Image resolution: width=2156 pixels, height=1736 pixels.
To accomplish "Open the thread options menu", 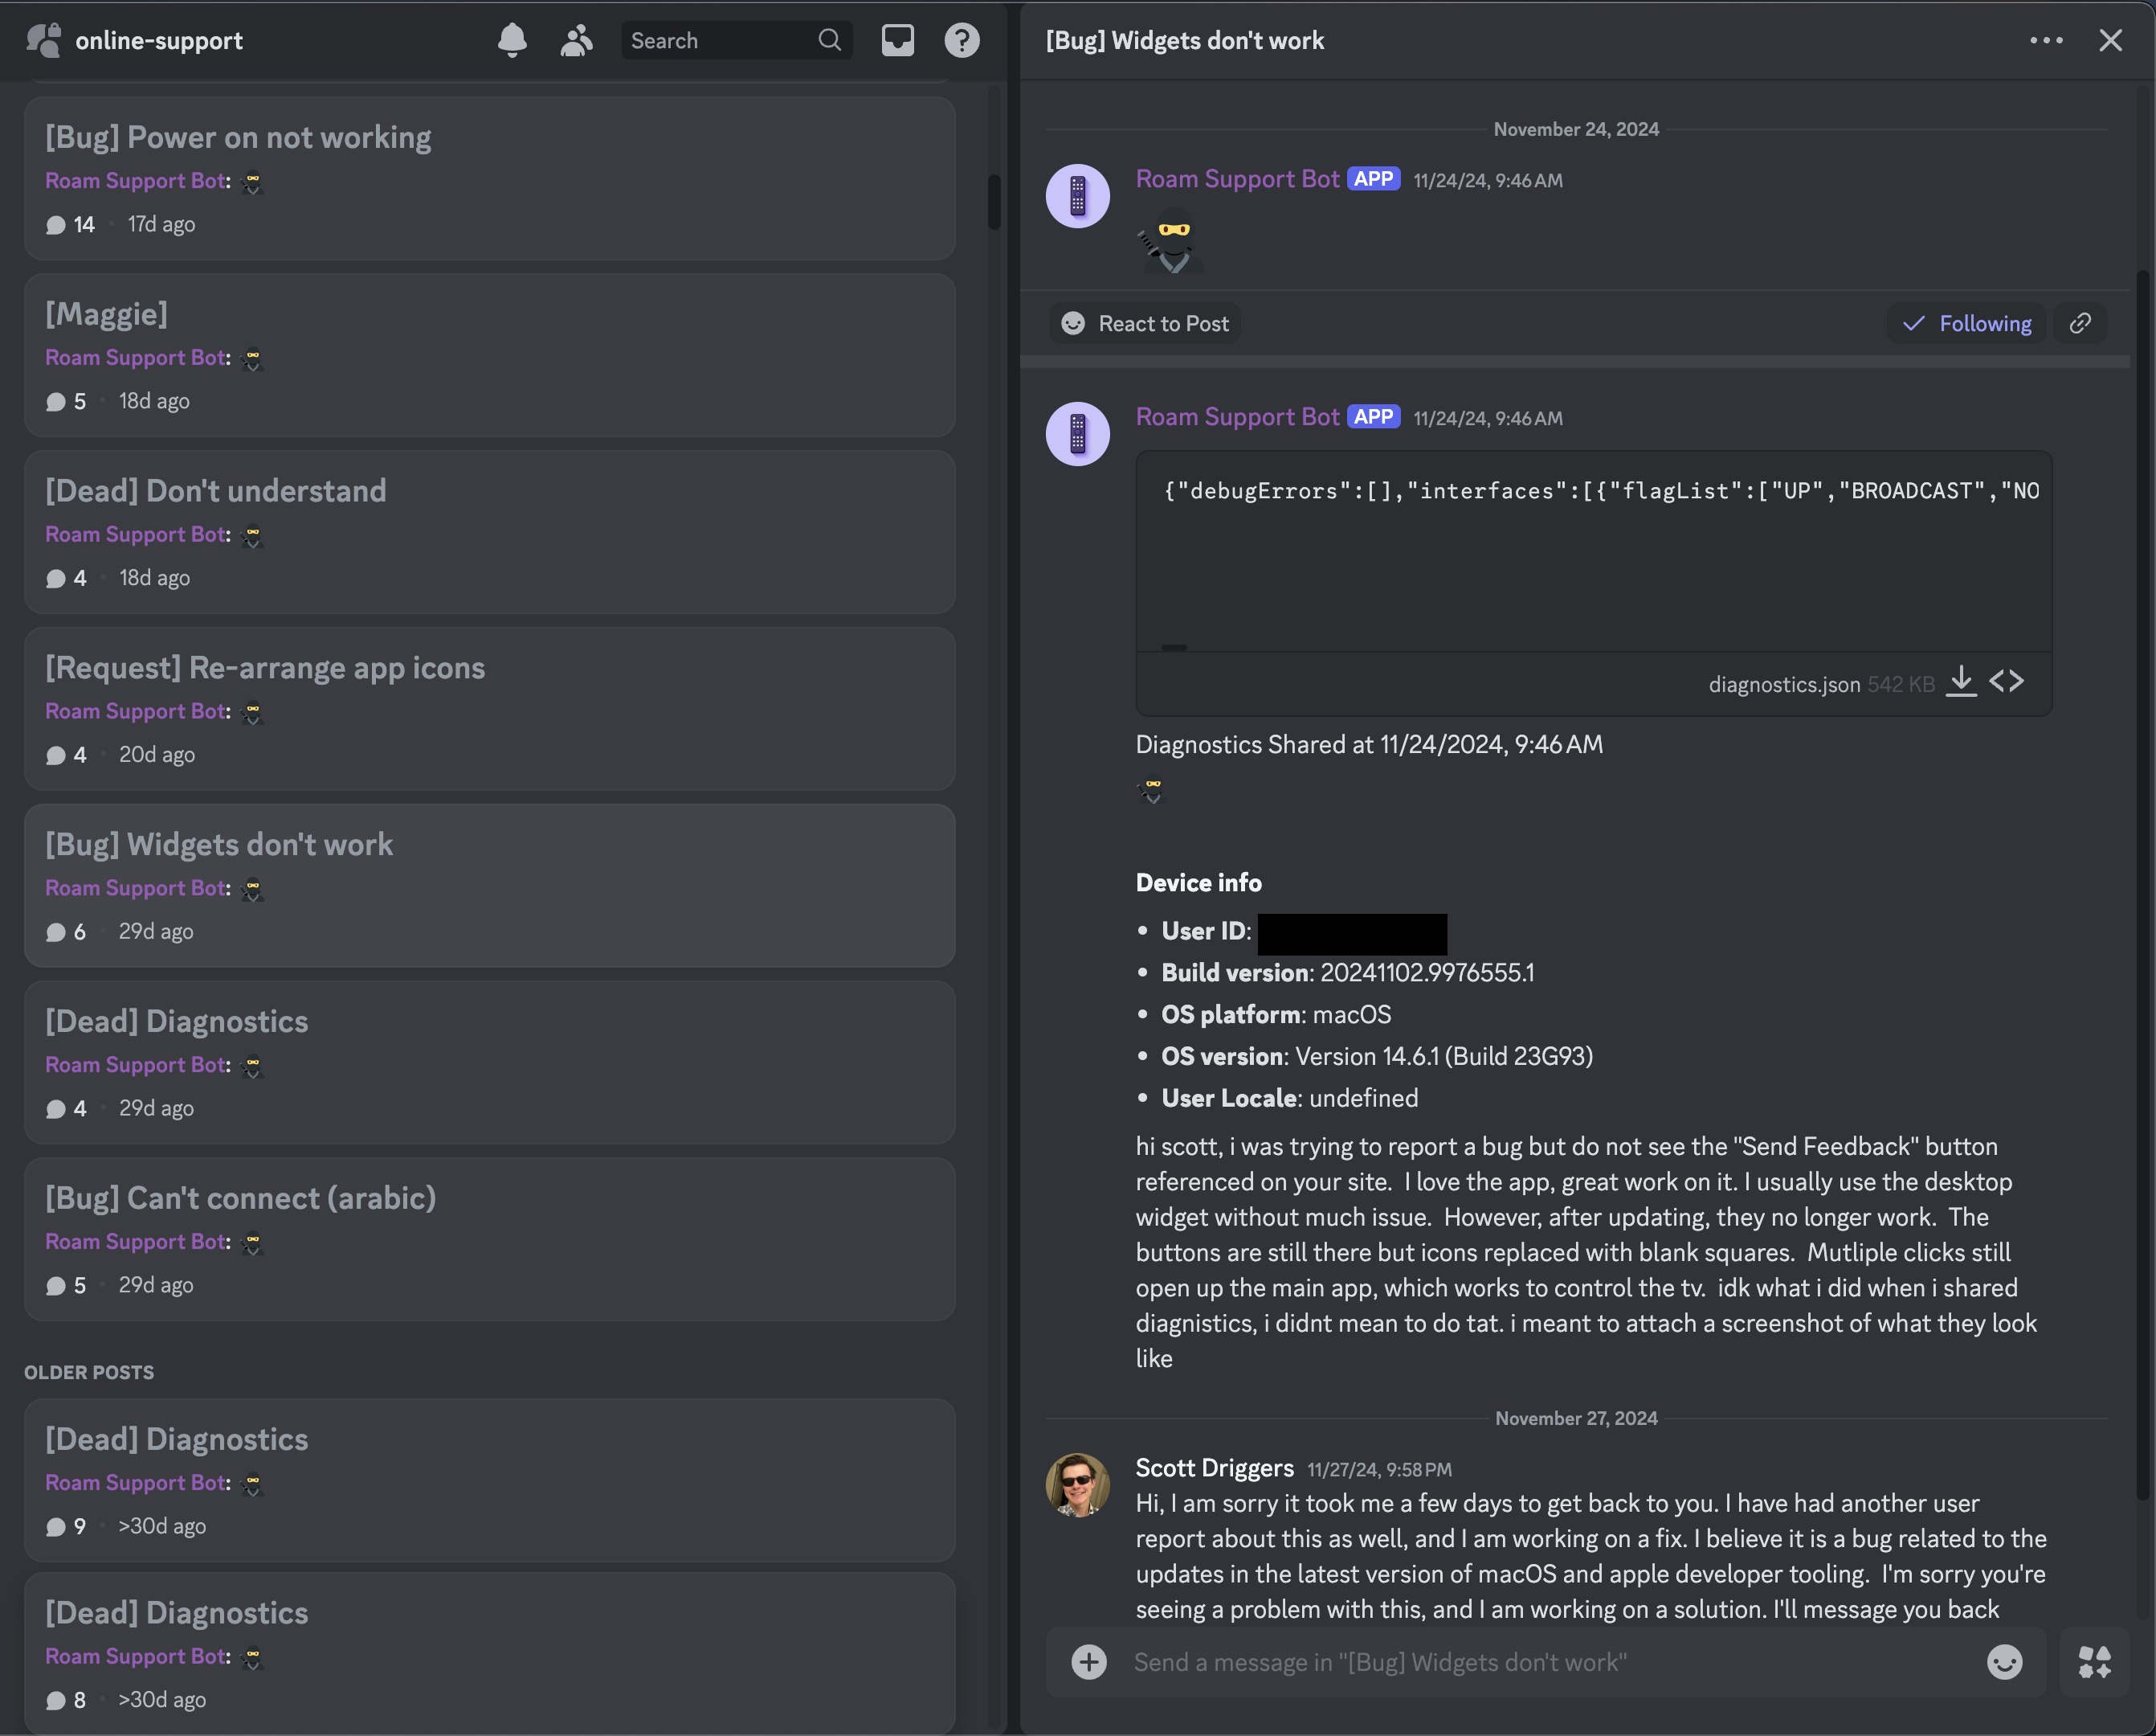I will pyautogui.click(x=2047, y=40).
